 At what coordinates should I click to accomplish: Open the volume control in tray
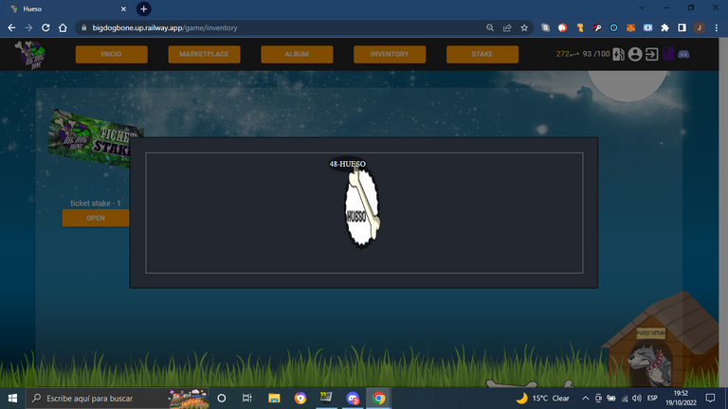[637, 399]
